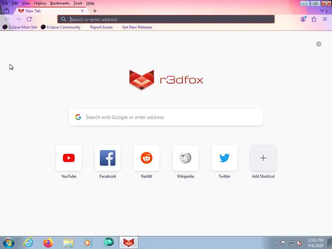
Task: Open the Action Center flag icon
Action: pos(283,243)
